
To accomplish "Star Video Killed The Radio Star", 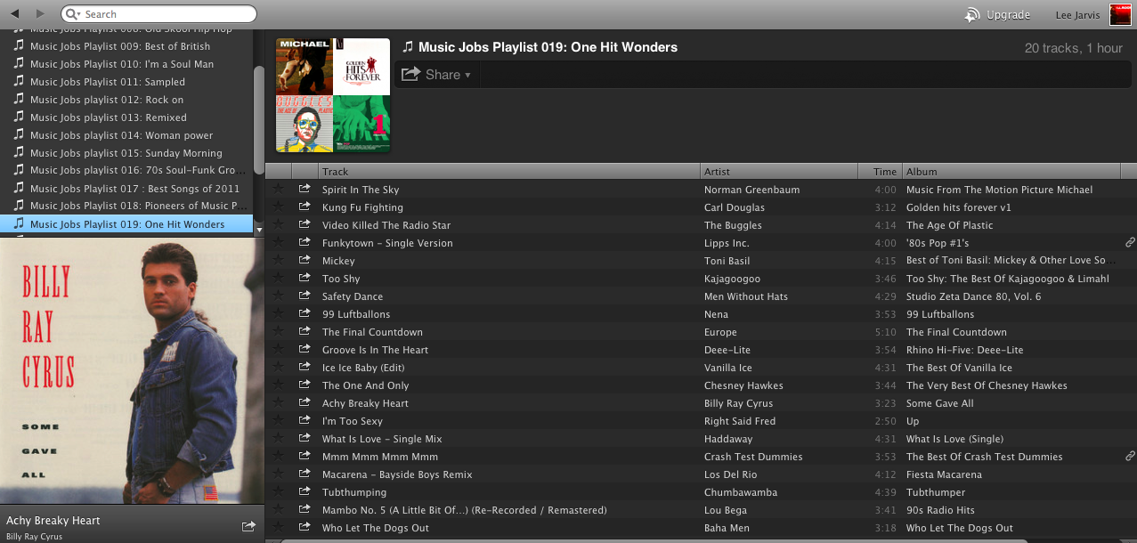I will click(278, 224).
